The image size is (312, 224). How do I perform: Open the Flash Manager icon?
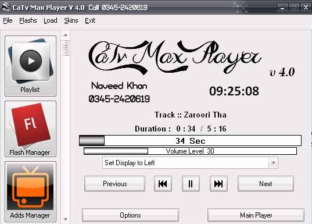point(30,129)
